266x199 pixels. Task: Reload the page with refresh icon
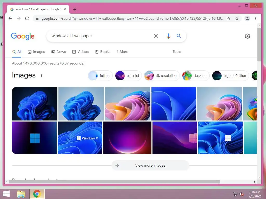point(27,18)
